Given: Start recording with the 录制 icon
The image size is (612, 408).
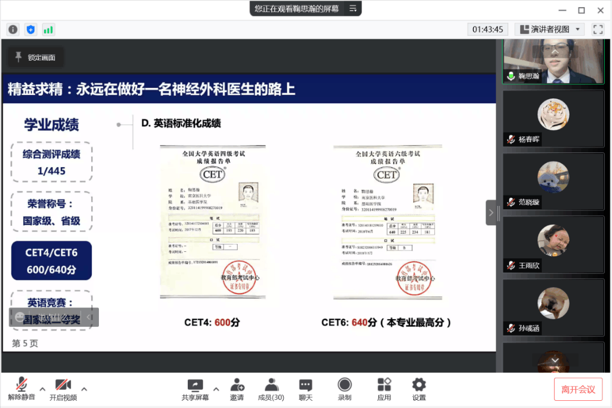Looking at the screenshot, I should coord(345,389).
